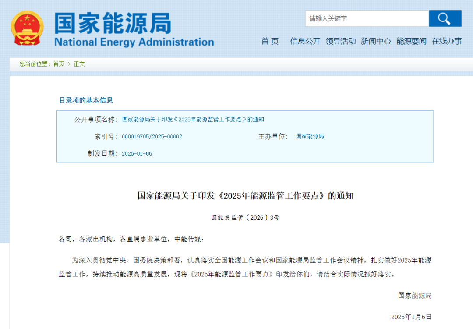Select 能源要闻 in the navigation bar
This screenshot has width=473, height=329.
click(x=411, y=41)
